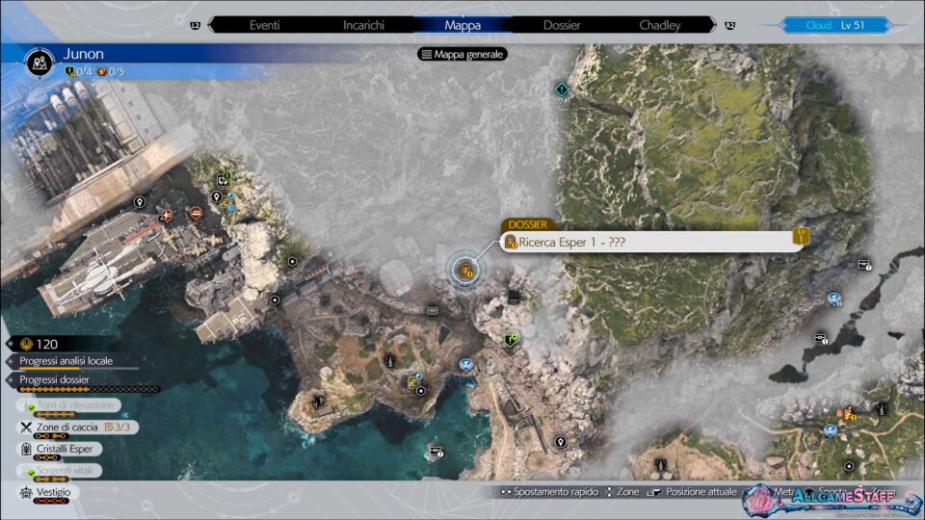The height and width of the screenshot is (520, 925).
Task: Click the red Vestigio progress pips
Action: [51, 502]
